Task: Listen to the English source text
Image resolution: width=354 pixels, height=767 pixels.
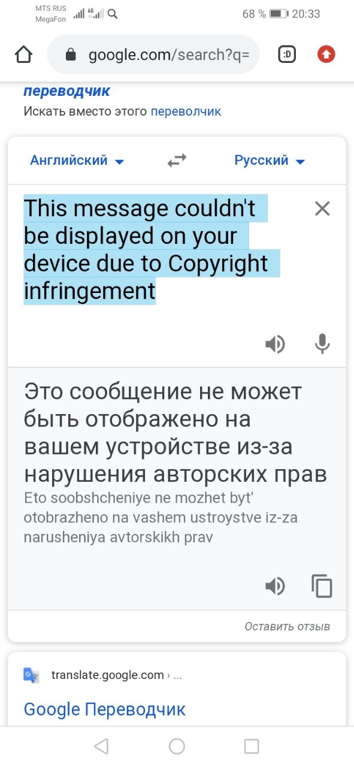Action: point(275,345)
